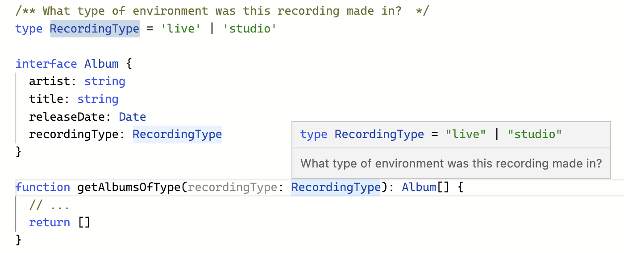Click the Album[] return type
The width and height of the screenshot is (624, 253).
426,187
